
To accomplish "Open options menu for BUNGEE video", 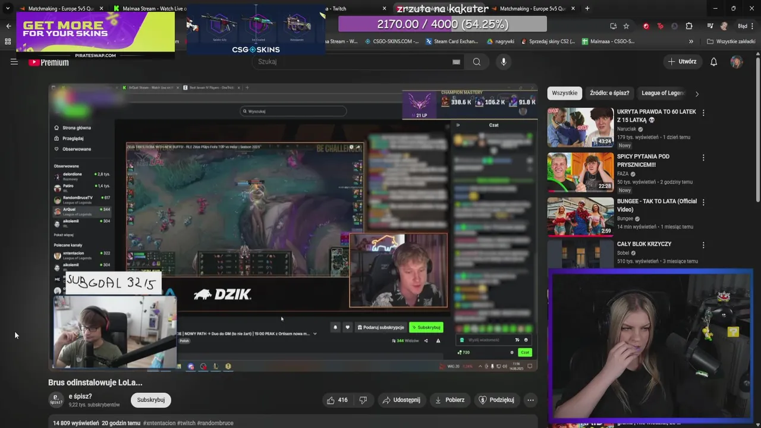I will [x=703, y=202].
